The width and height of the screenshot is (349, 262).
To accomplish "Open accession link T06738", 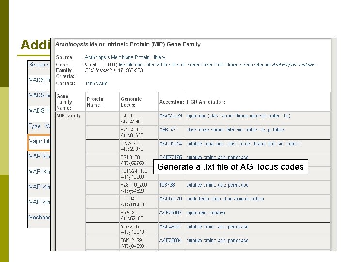I will click(167, 185).
